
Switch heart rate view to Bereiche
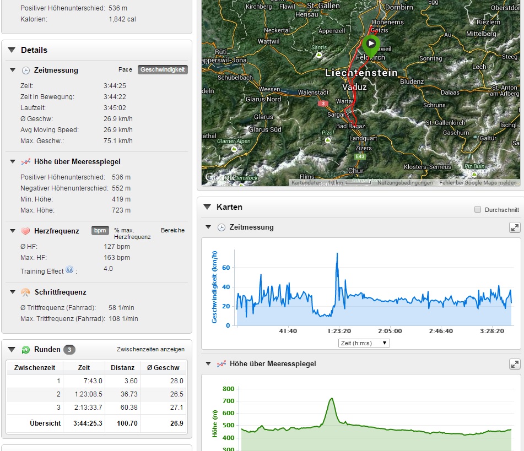172,230
